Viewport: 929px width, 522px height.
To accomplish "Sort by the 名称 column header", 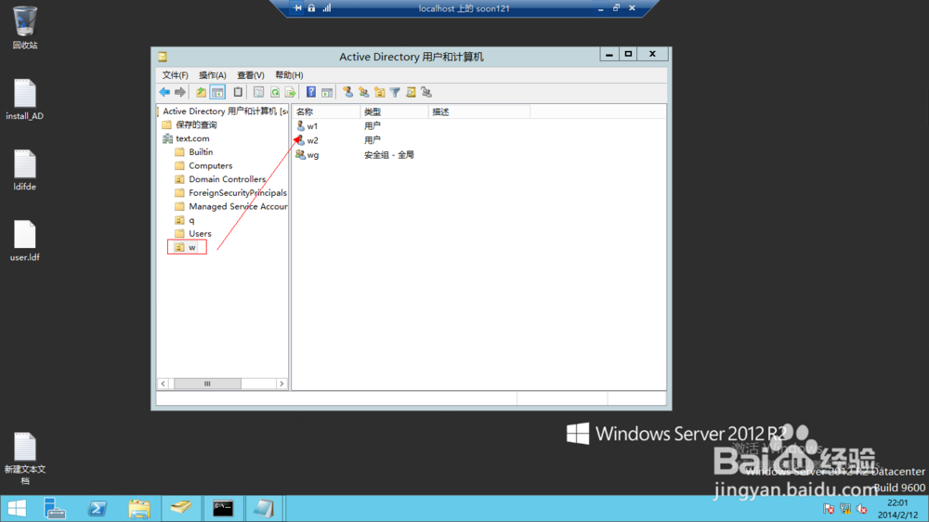I will (x=326, y=111).
